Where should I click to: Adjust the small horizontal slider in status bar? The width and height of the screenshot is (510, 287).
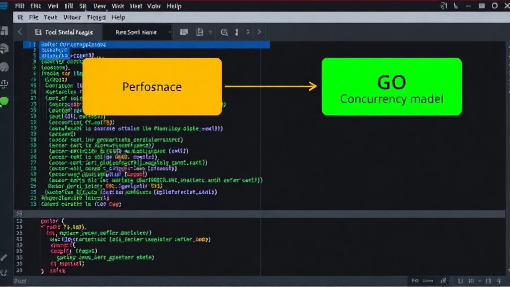click(x=428, y=281)
